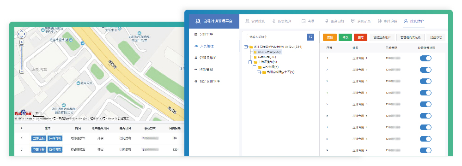Collapse the root company node (334) in tree
The image size is (462, 166).
click(246, 47)
